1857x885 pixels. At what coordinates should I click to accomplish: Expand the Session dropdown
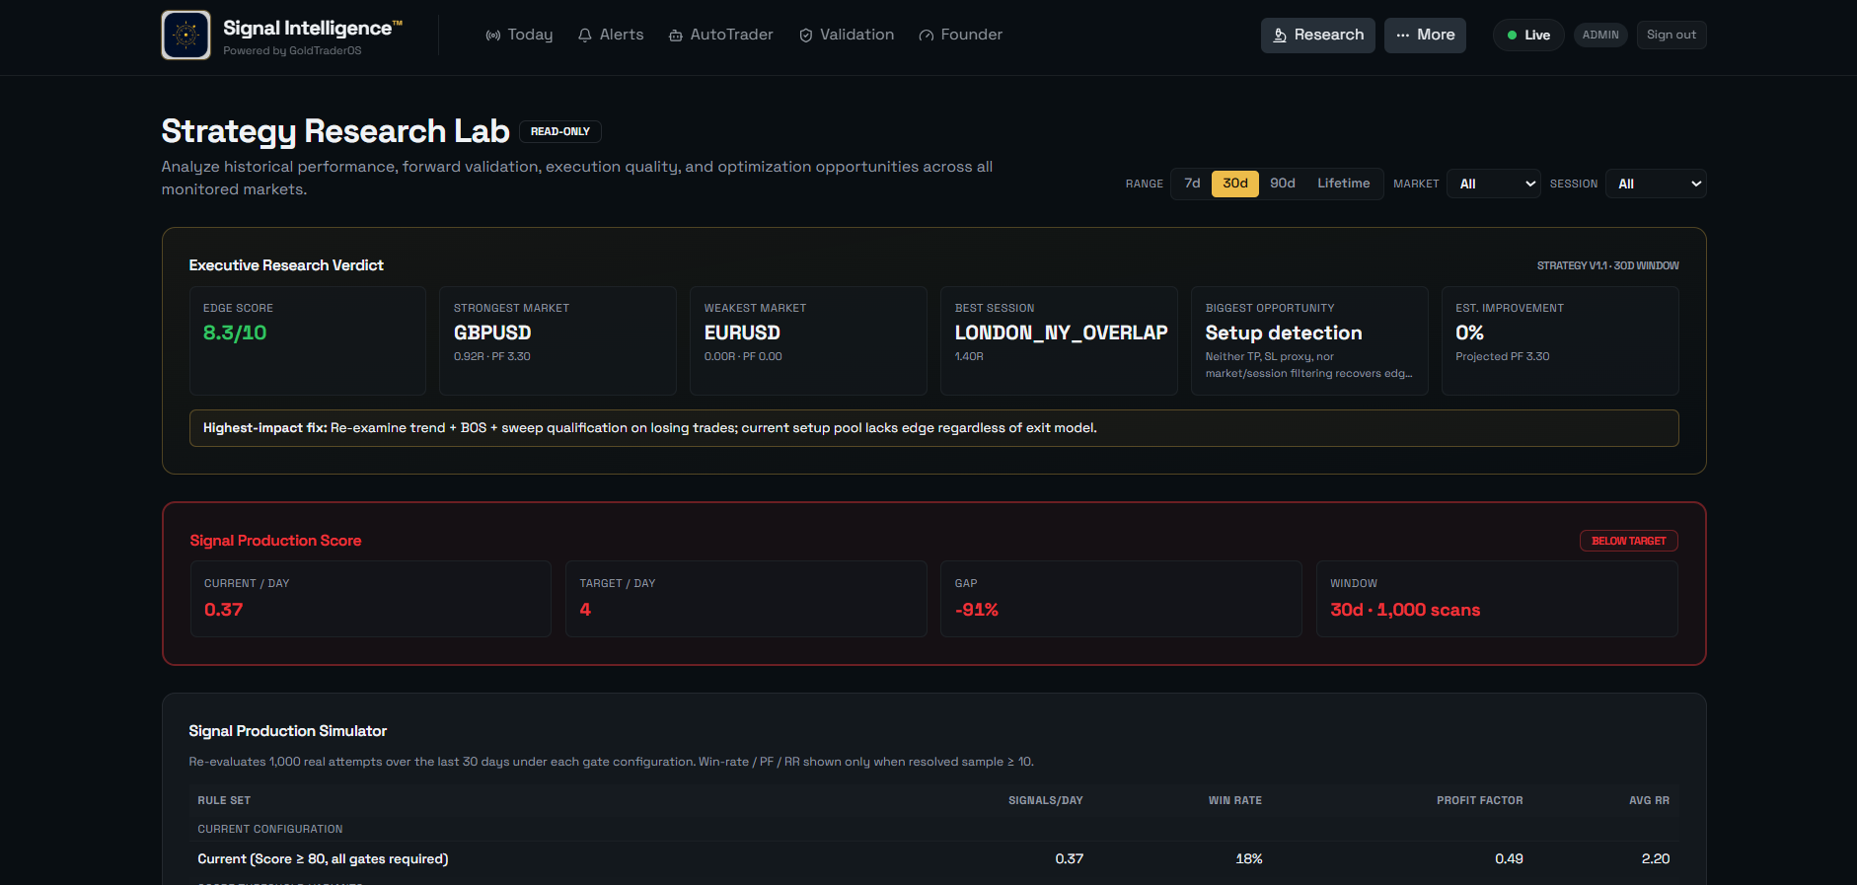pos(1657,184)
